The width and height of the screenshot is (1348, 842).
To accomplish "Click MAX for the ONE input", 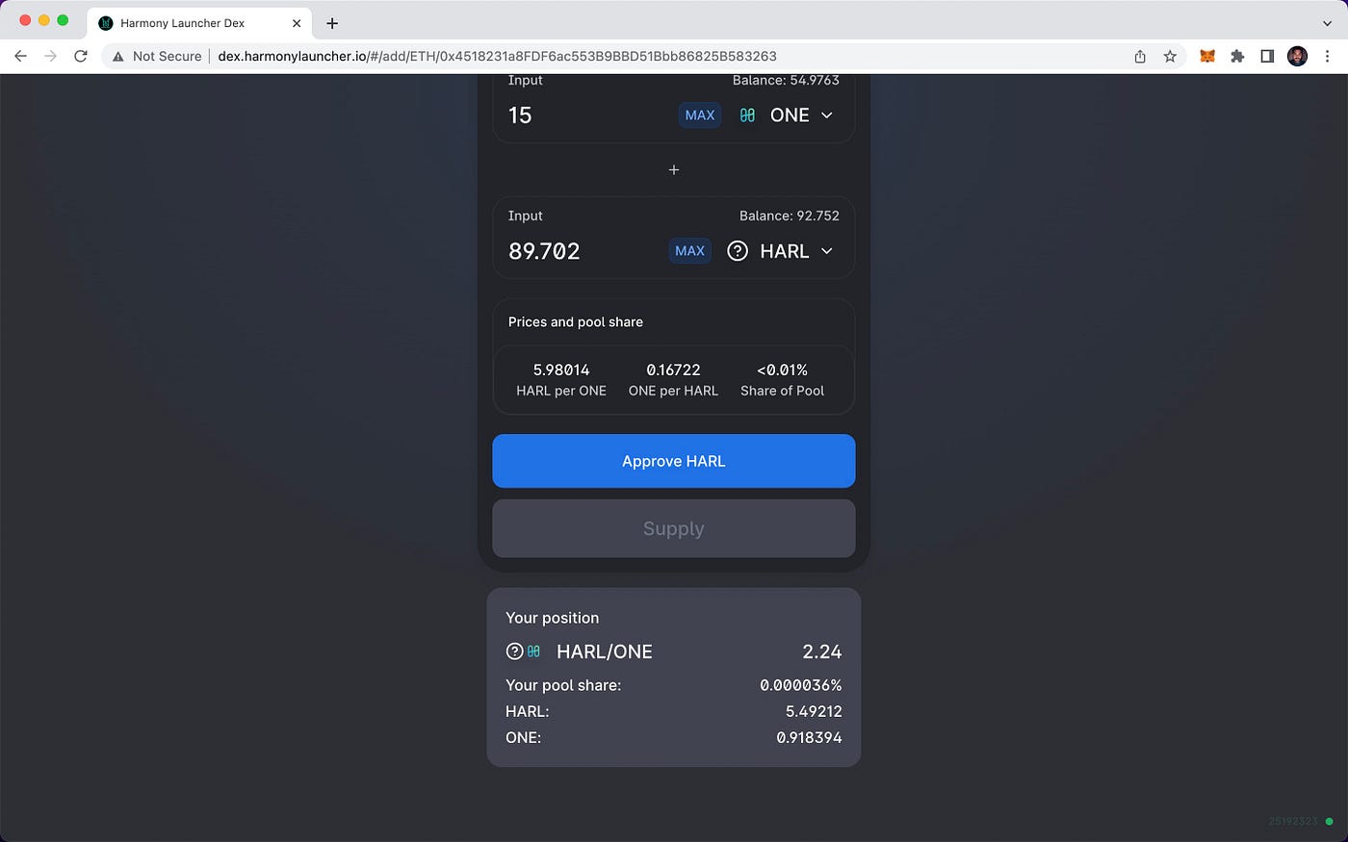I will [x=700, y=115].
